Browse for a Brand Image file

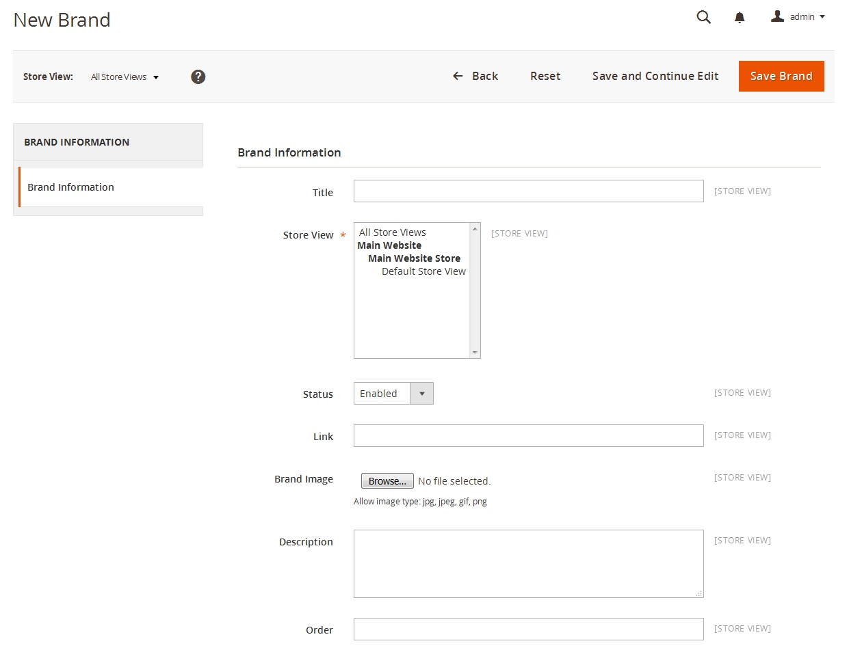tap(387, 481)
